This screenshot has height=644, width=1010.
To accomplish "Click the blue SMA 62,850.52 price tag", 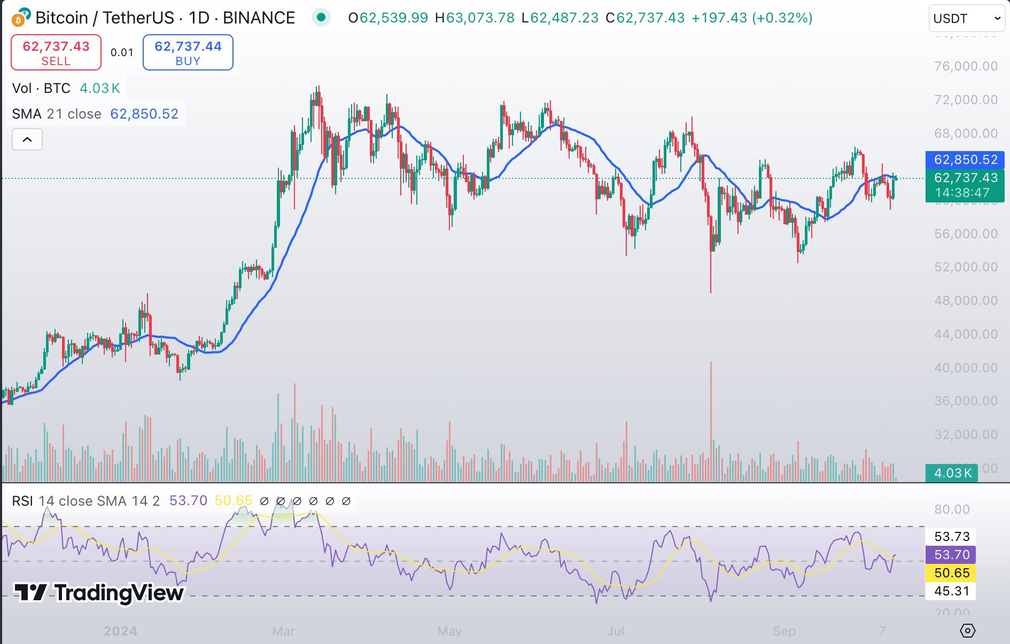I will click(x=965, y=160).
